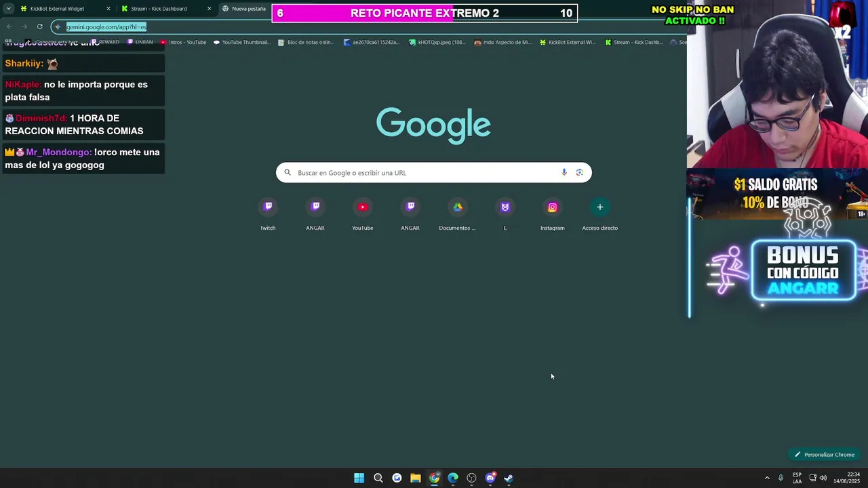Reload the page with the refresh icon
Screen dimensions: 868x488
pyautogui.click(x=40, y=26)
